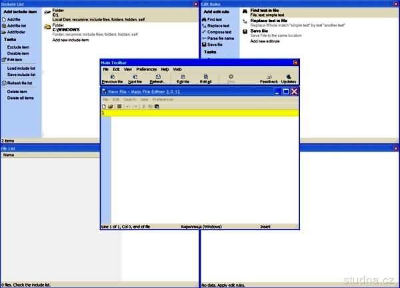
Task: Click '2 items' status in Include List
Action: click(x=7, y=141)
